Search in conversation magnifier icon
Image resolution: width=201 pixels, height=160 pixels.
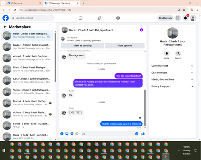click(178, 54)
